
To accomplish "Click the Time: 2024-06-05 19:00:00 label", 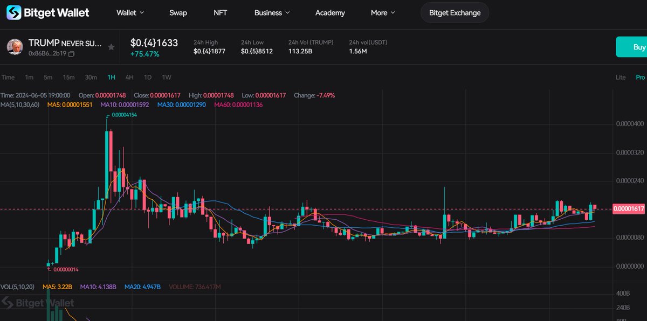I will pos(36,95).
